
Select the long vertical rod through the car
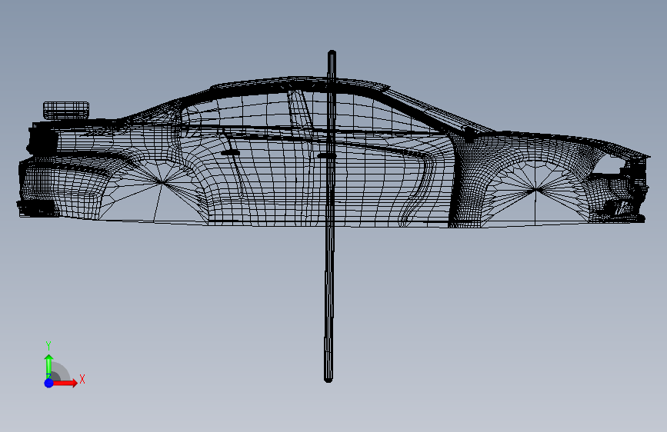[330, 216]
